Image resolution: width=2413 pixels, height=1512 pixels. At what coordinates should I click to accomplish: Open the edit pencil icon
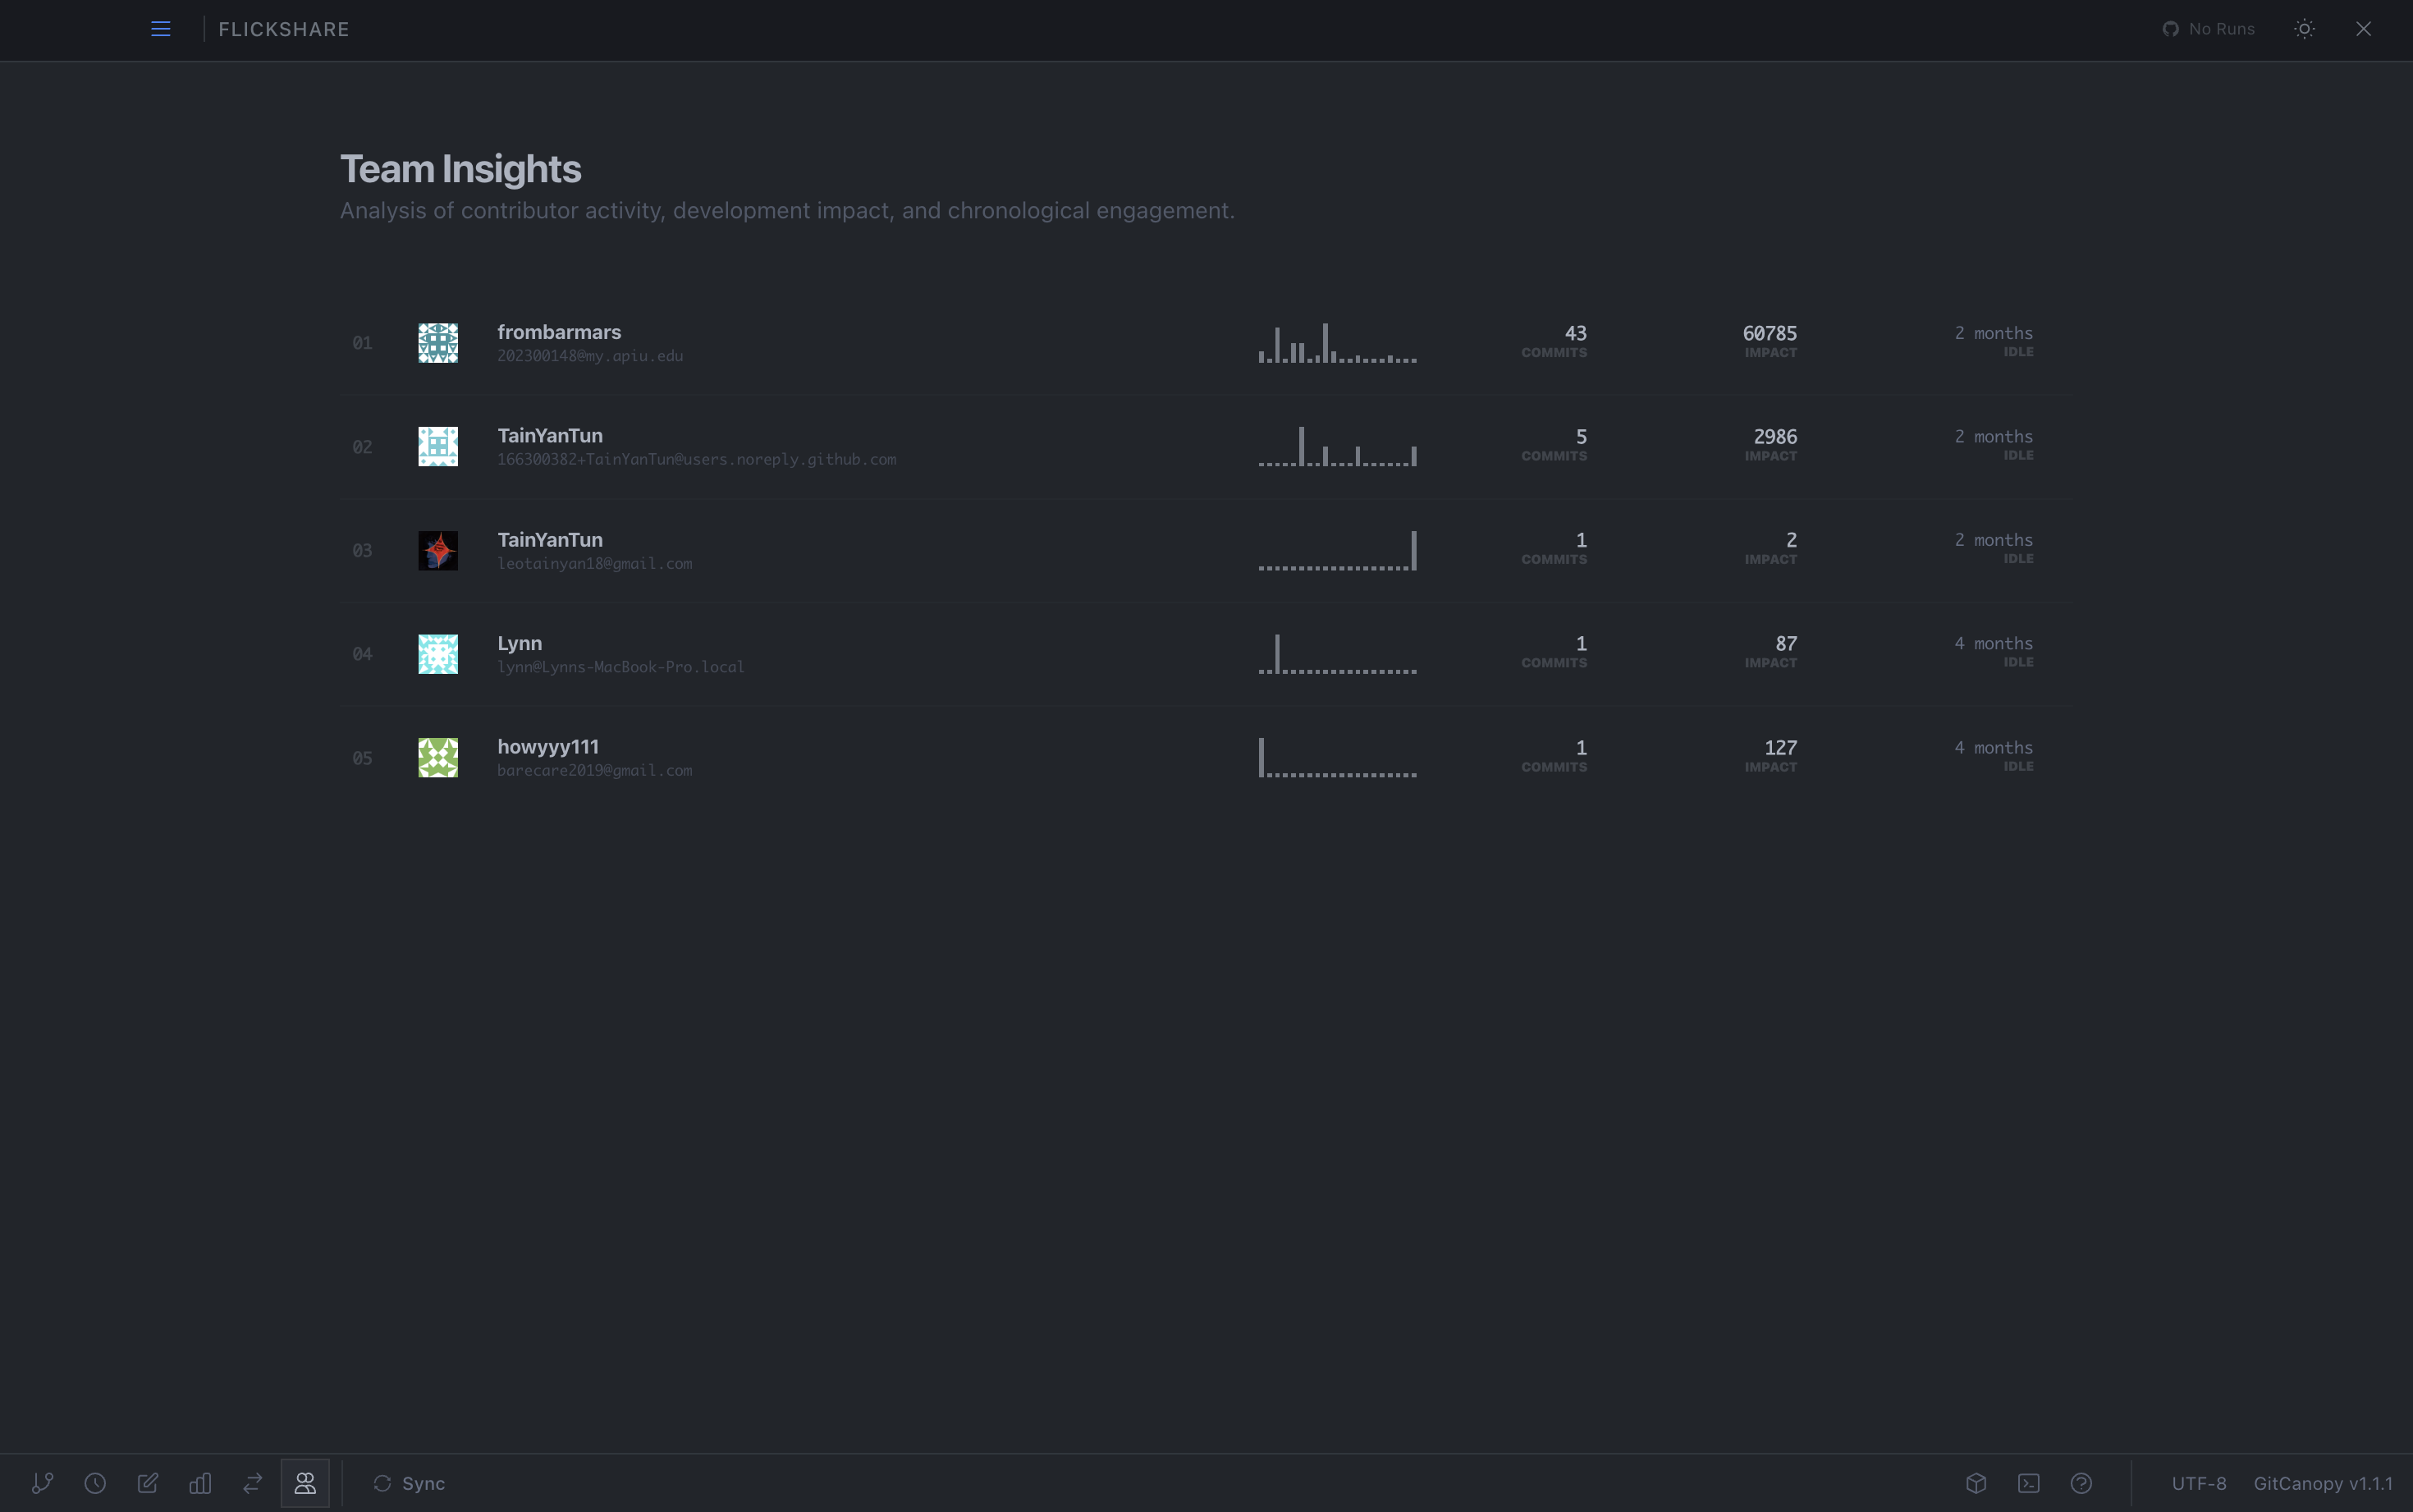pos(148,1483)
